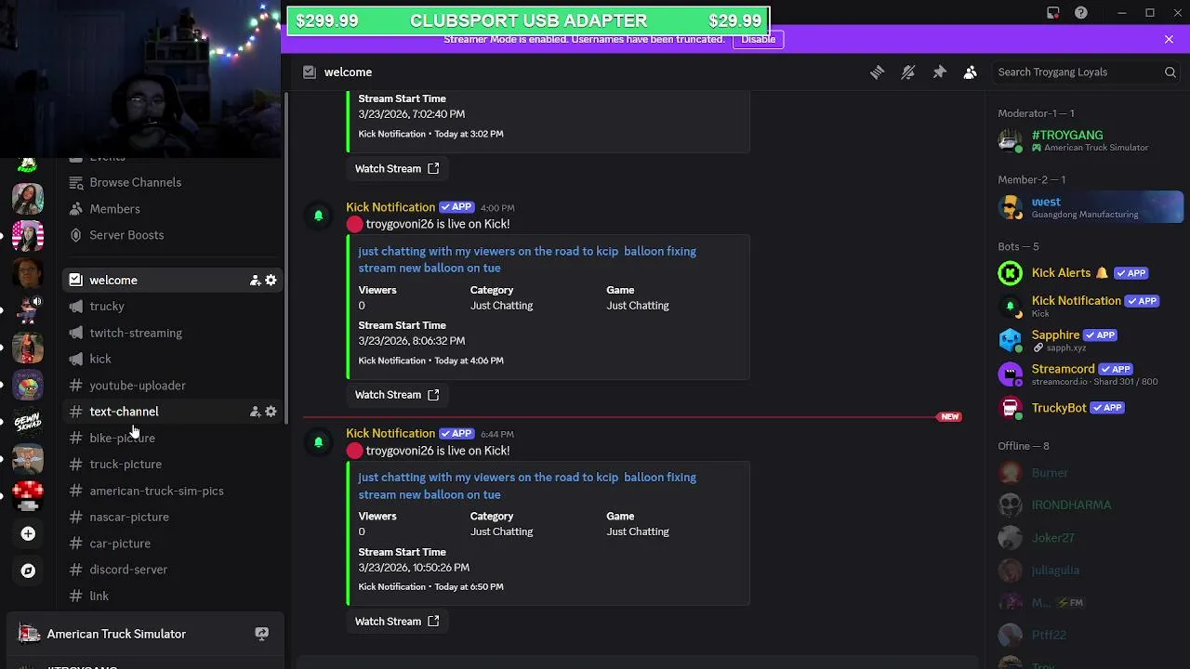Open stream title link in 6:44 PM embed
Image resolution: width=1190 pixels, height=669 pixels.
(527, 486)
